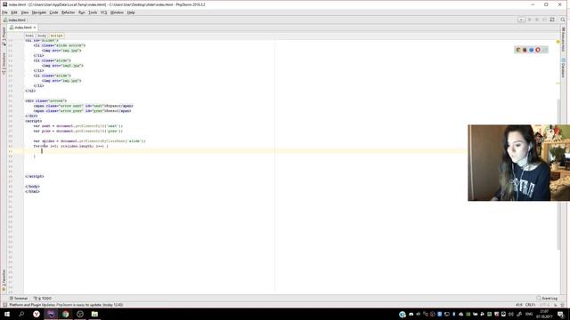Open the Window menu
Viewport: 570px width, 320px height.
tap(117, 12)
